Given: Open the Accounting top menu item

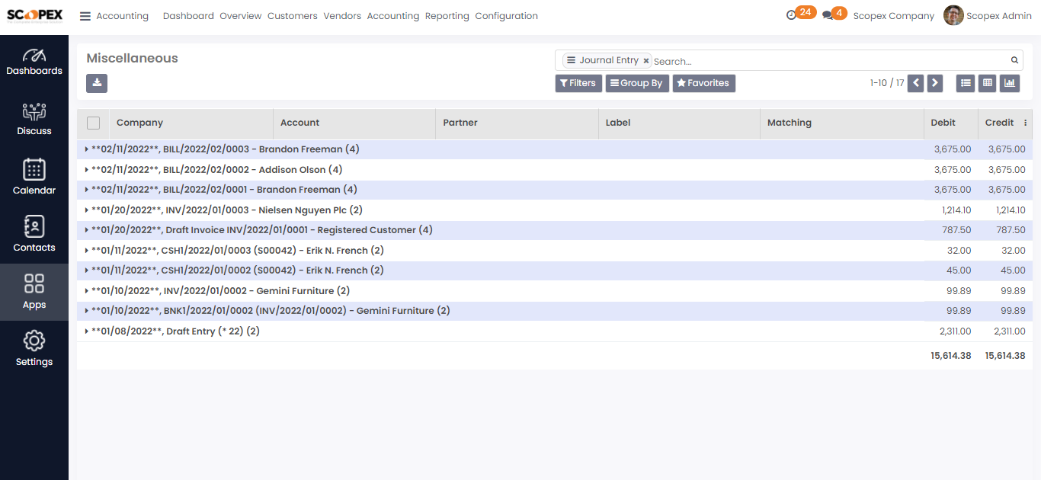Looking at the screenshot, I should 393,16.
